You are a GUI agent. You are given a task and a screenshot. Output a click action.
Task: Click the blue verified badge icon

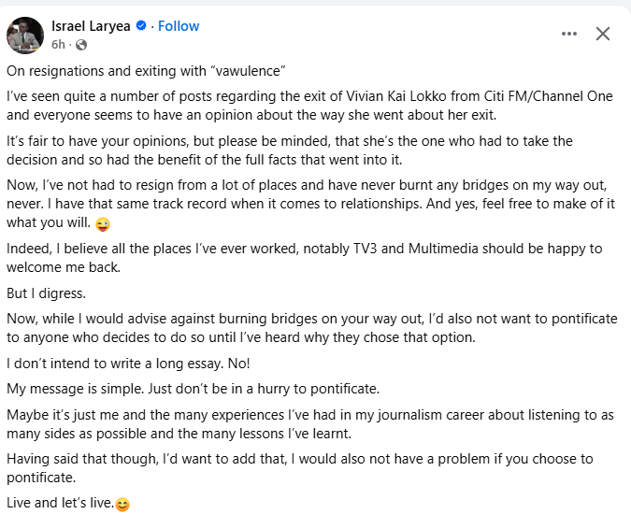(x=141, y=26)
